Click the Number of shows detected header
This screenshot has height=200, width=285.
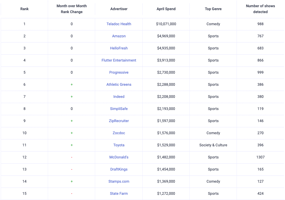pyautogui.click(x=260, y=9)
